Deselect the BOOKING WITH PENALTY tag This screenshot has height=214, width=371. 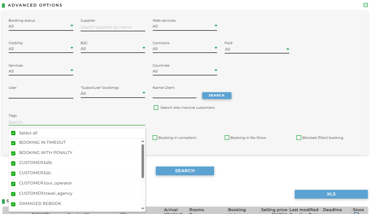click(13, 153)
